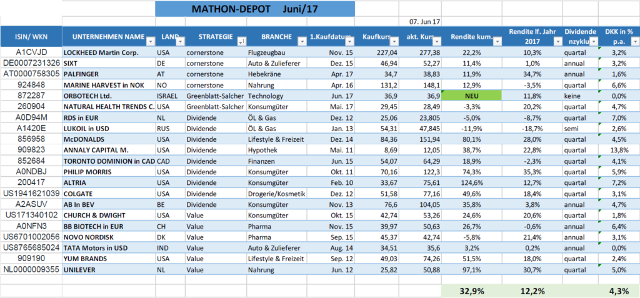Viewport: 640px width, 298px height.
Task: Click ISIN cell NL0000009355
Action: point(31,269)
